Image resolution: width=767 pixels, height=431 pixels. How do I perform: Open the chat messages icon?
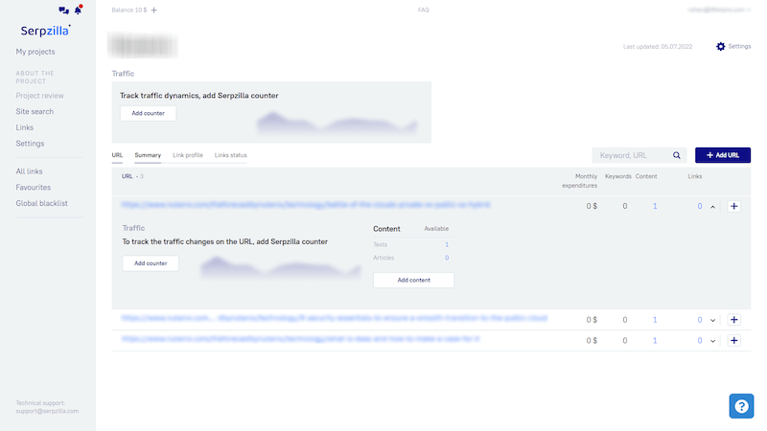[x=63, y=11]
